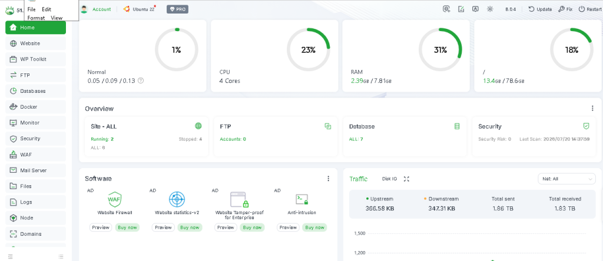Open the Net: All dropdown
This screenshot has height=261, width=603.
click(566, 179)
